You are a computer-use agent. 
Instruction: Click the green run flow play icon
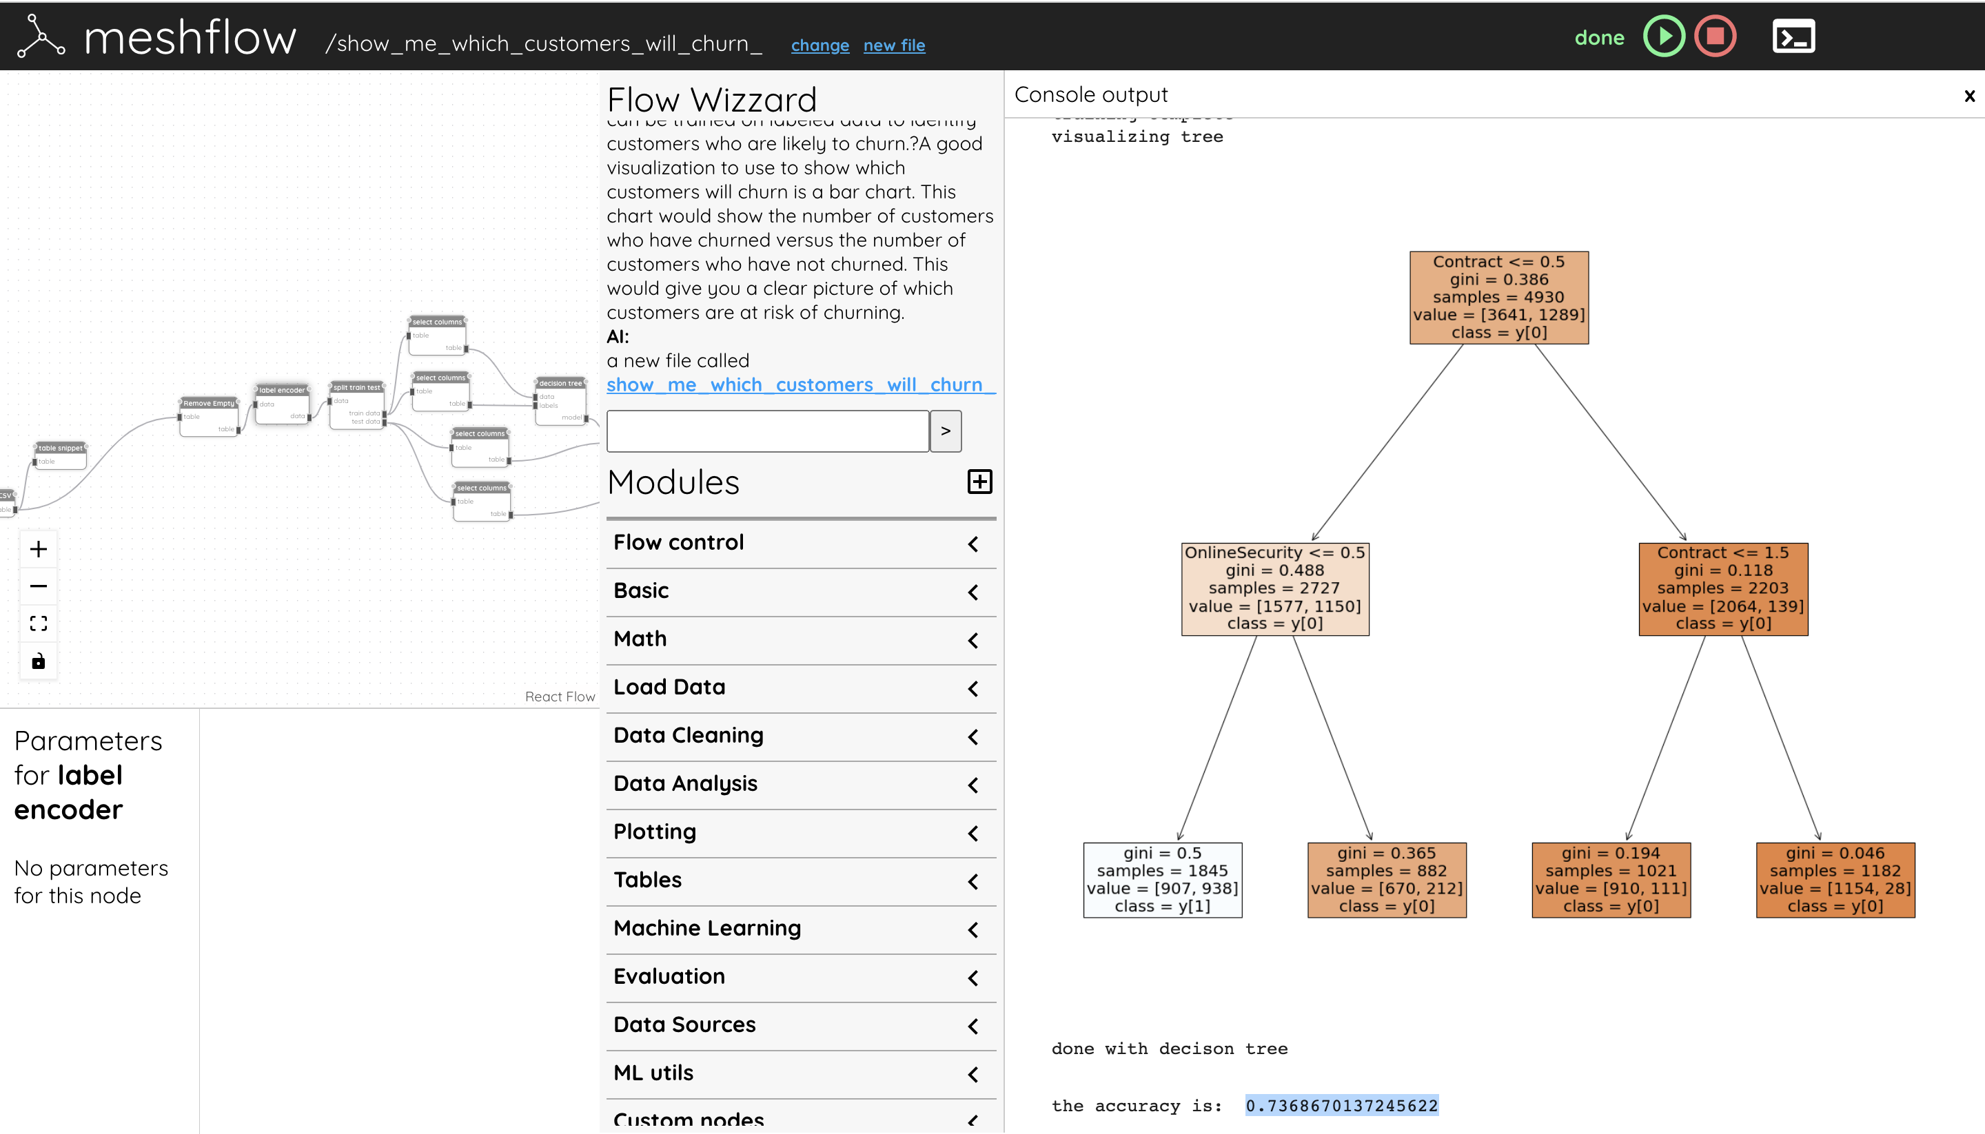[1663, 37]
